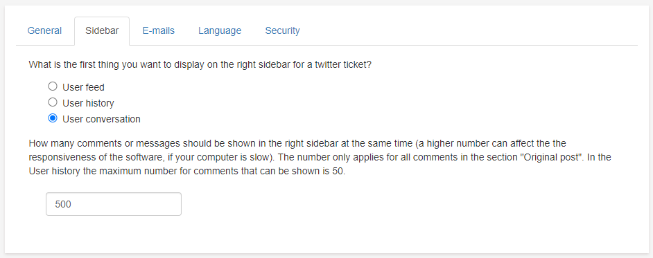Screen dimensions: 653x258
Task: Click the sentence about User history maximum 50
Action: (187, 172)
